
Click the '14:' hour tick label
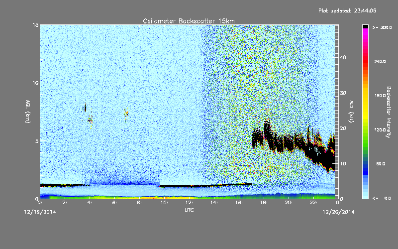[214, 203]
